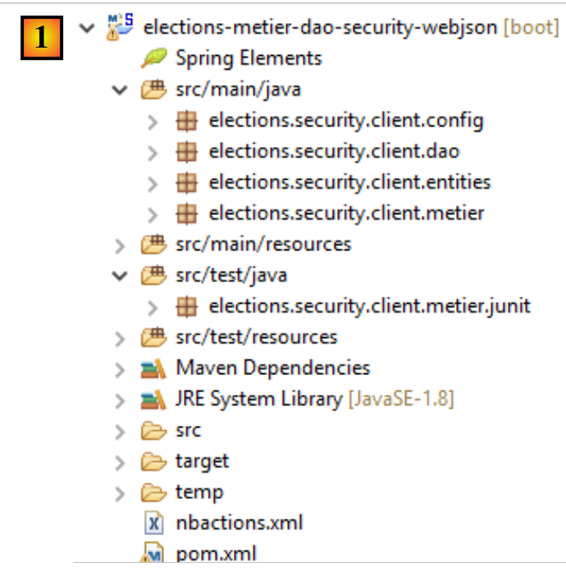Collapse the src/test/java source folder
The image size is (566, 572).
(x=120, y=276)
